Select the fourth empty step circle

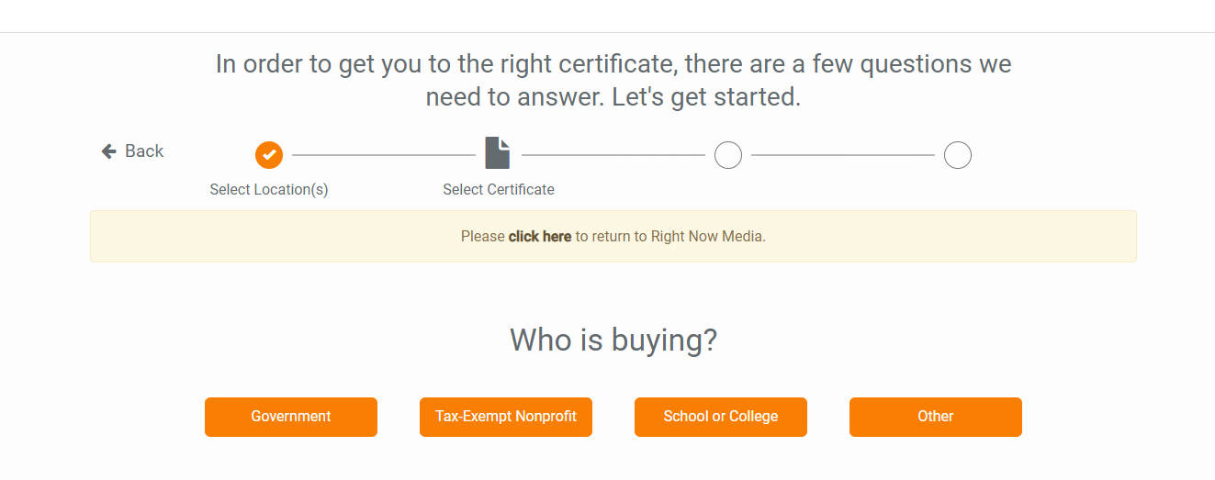click(958, 155)
